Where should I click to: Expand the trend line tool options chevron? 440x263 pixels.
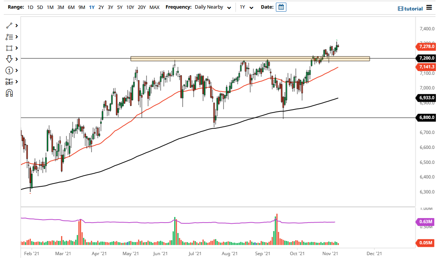(16, 25)
